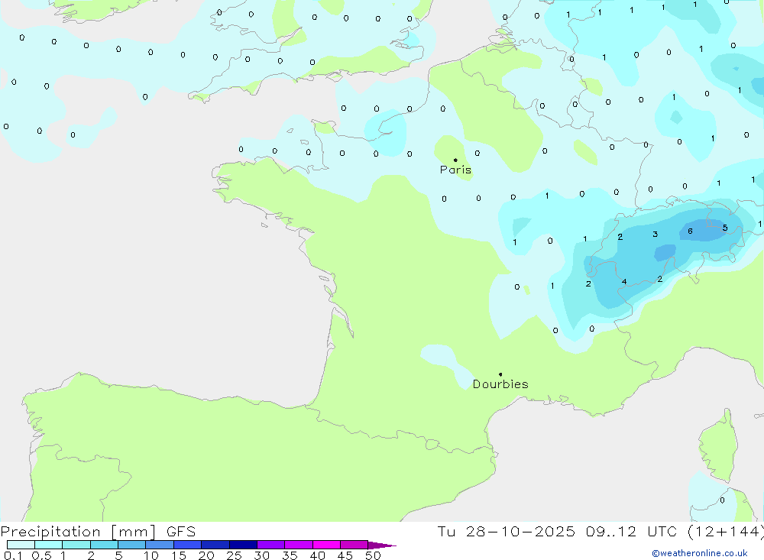Pick the 5–10 mm legend color swatch
764x560 pixels.
[x=131, y=545]
